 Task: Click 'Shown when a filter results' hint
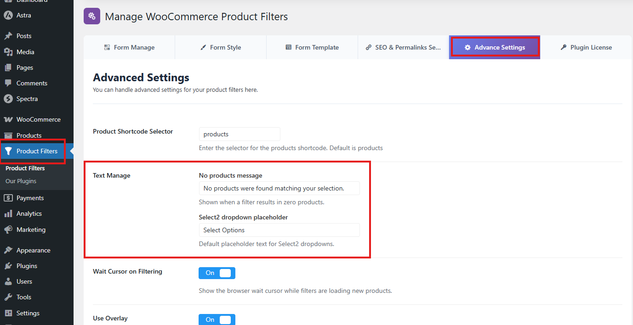(x=262, y=202)
